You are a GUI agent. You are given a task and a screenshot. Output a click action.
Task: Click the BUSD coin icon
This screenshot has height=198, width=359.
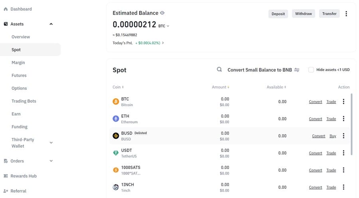(x=116, y=136)
